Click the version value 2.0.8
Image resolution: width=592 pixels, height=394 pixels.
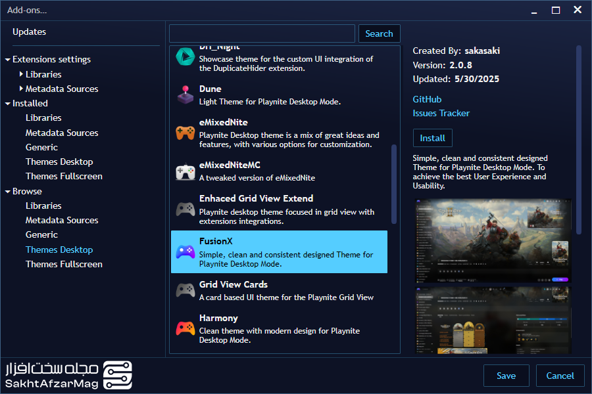(x=460, y=65)
